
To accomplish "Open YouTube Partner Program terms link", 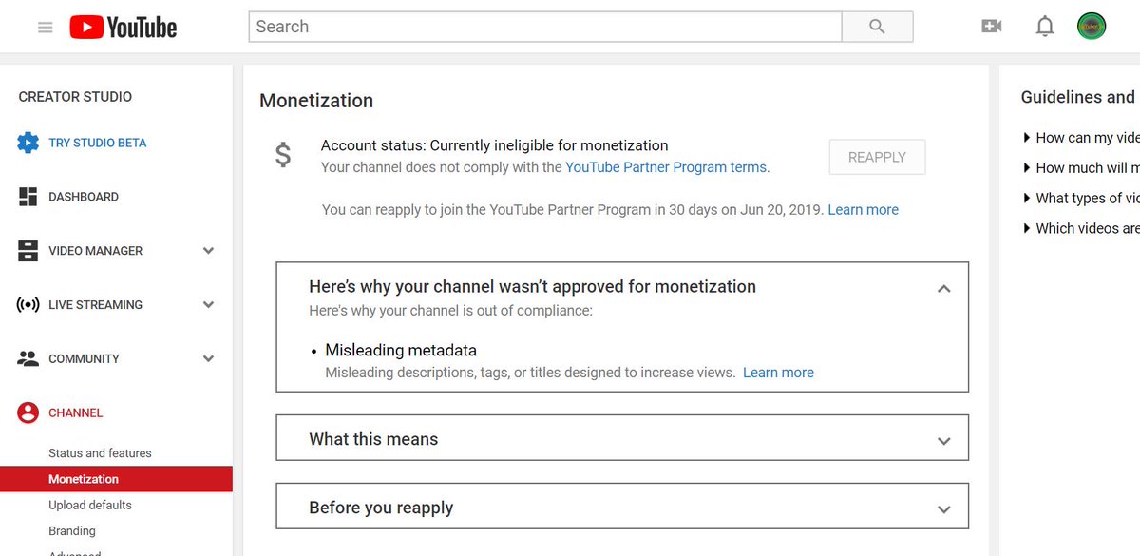I will [x=666, y=167].
